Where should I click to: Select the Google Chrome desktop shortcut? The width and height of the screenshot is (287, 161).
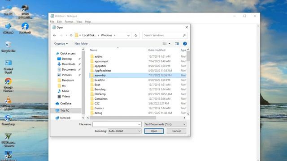(8, 85)
